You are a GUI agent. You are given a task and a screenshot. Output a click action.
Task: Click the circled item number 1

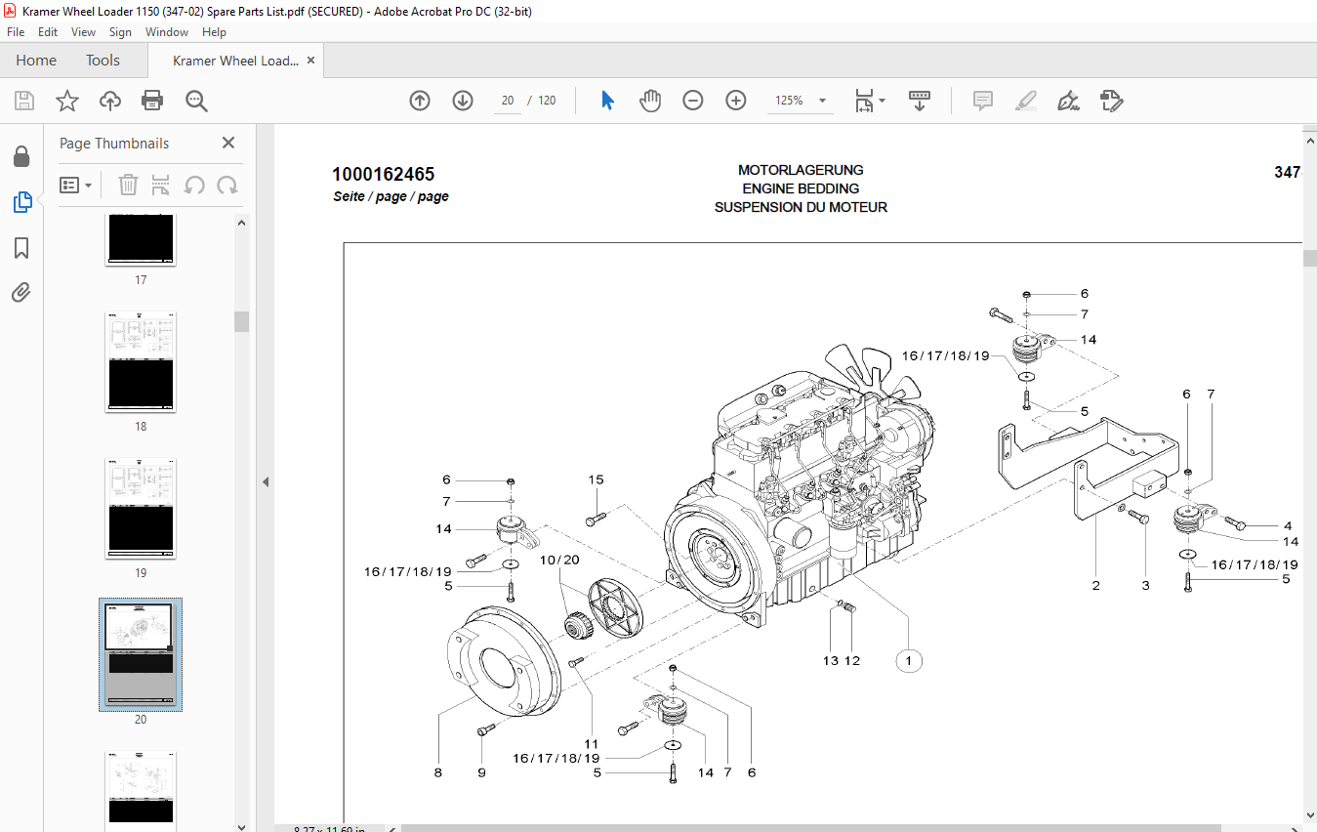pyautogui.click(x=909, y=661)
